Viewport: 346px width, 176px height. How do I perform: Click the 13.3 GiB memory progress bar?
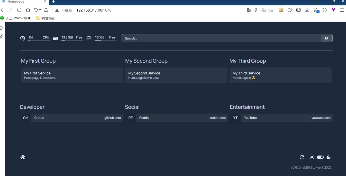pos(72,41)
